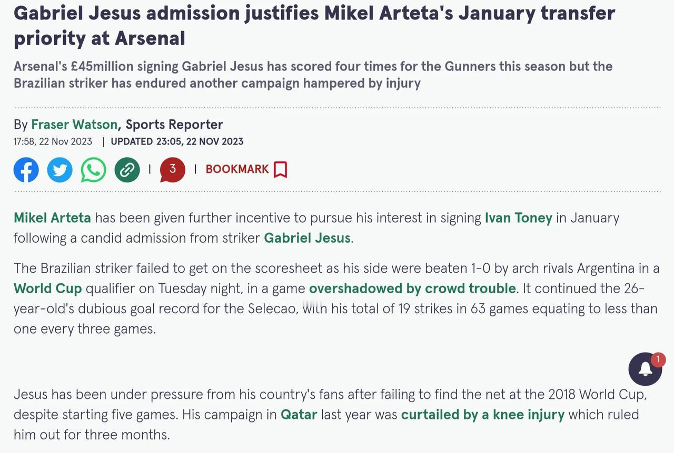Open the Qatar link

click(299, 415)
